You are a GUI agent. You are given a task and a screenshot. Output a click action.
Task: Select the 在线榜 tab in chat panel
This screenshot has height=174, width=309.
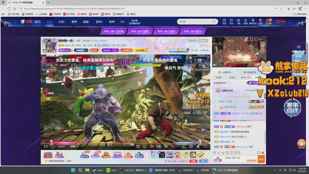[219, 78]
